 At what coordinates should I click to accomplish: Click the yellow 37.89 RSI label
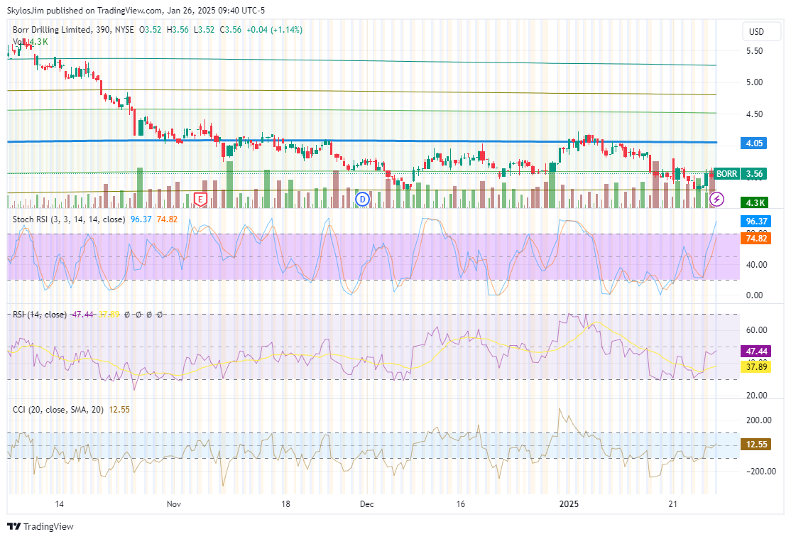click(755, 367)
